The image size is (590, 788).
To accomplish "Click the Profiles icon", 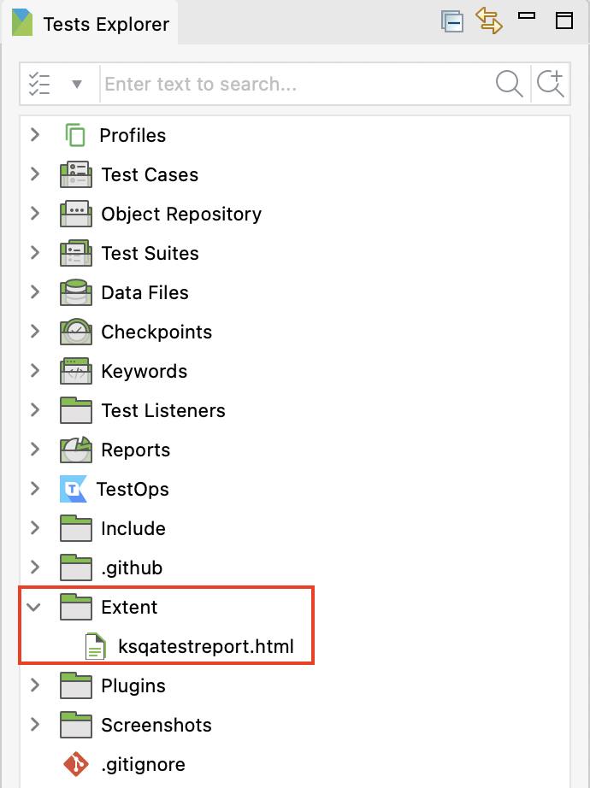I will pos(75,135).
